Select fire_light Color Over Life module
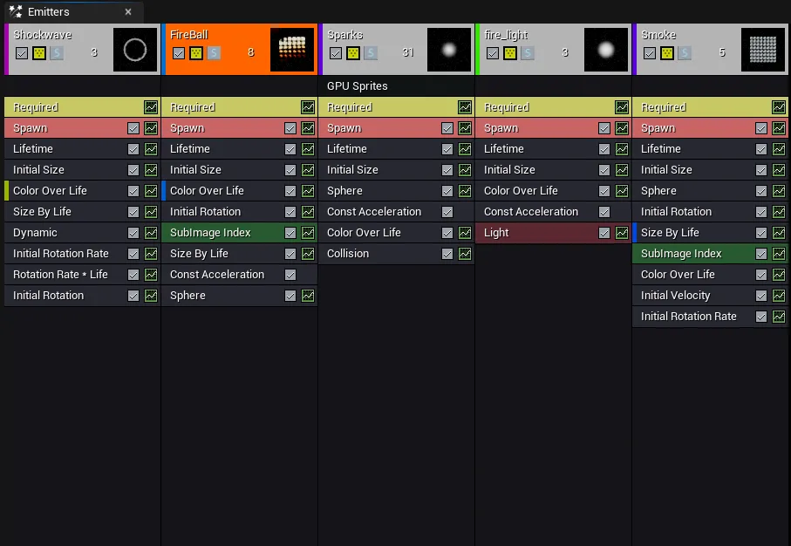Image resolution: width=791 pixels, height=546 pixels. (x=554, y=191)
